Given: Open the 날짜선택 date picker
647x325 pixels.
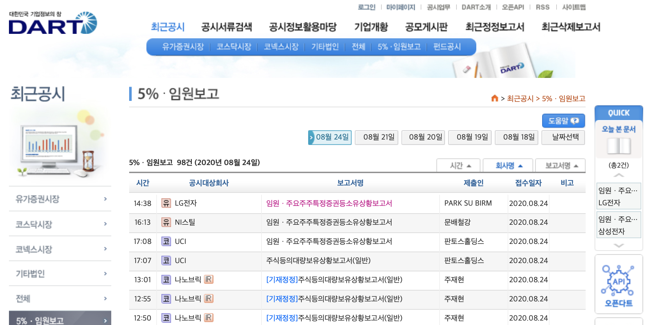Looking at the screenshot, I should (x=564, y=137).
